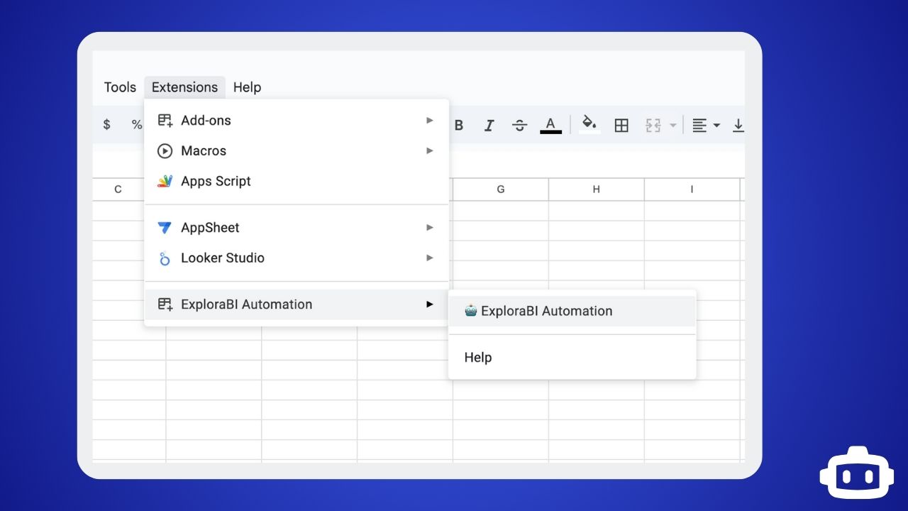Screen dimensions: 908x511
Task: Open the Extensions menu
Action: click(x=184, y=87)
